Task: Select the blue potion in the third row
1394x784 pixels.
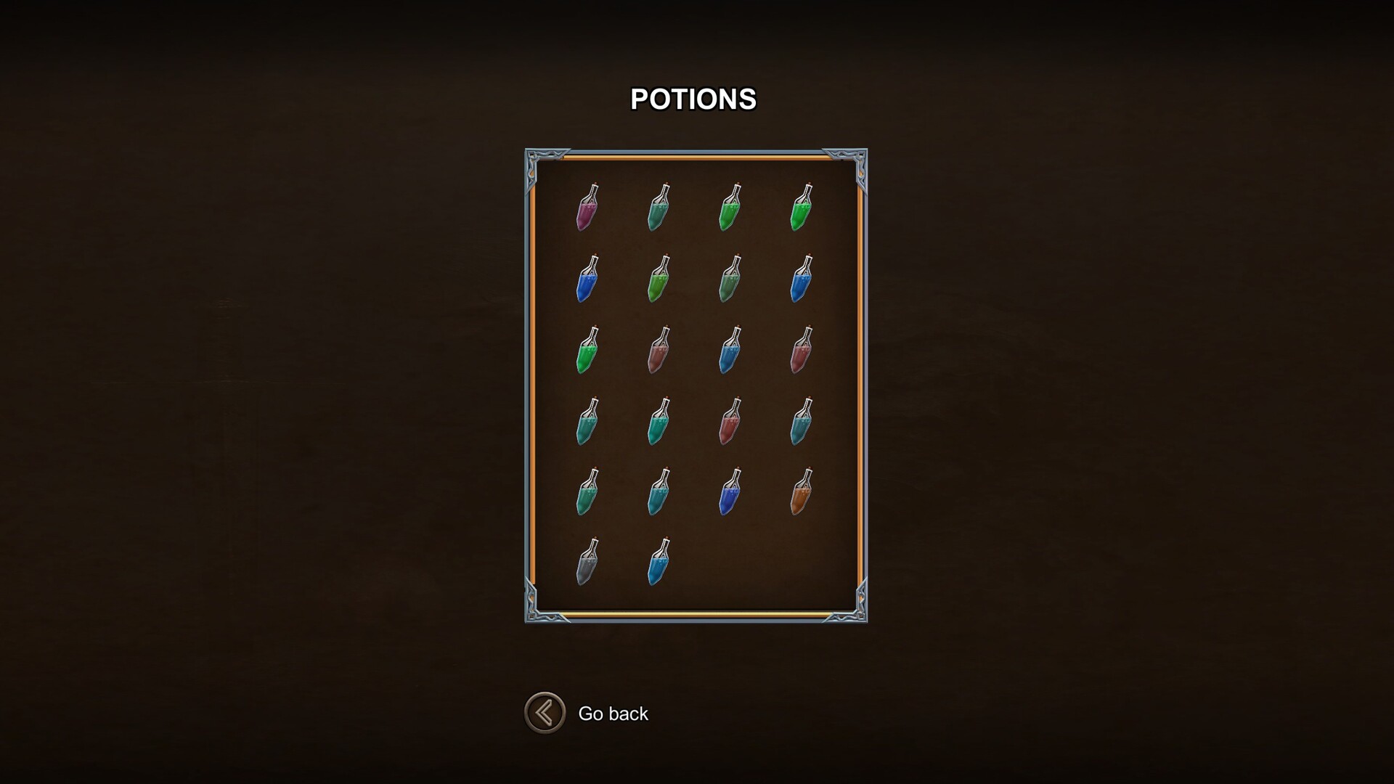Action: [x=730, y=350]
